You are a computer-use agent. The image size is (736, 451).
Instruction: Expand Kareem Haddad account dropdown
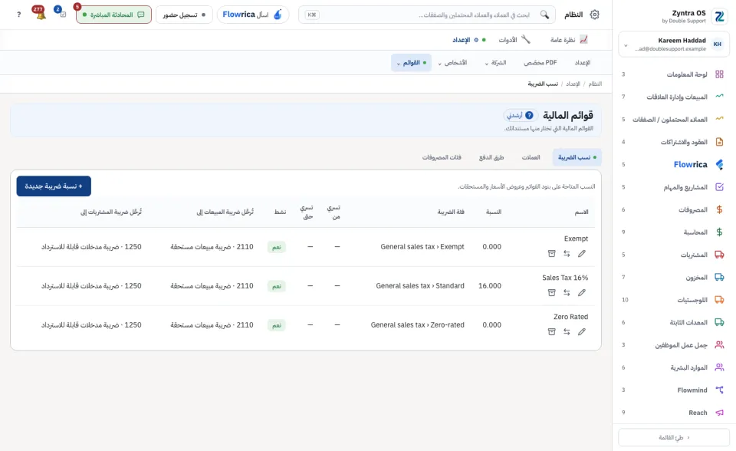pyautogui.click(x=674, y=44)
